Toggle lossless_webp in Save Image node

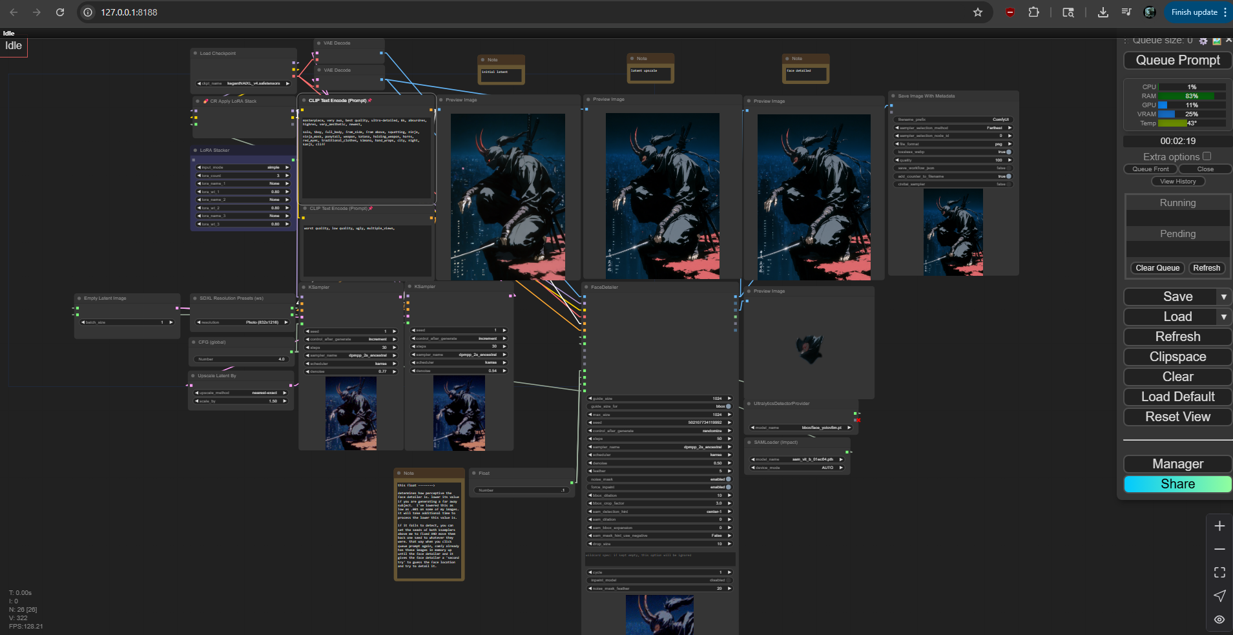(1008, 152)
